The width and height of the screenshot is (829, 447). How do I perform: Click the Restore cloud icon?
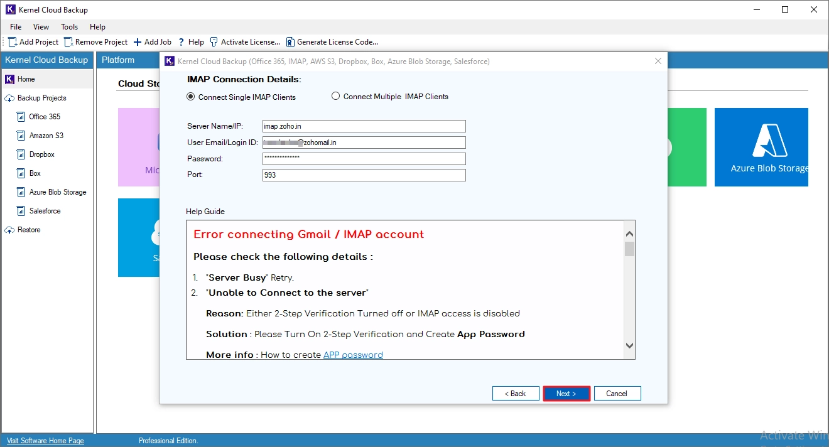pos(9,230)
